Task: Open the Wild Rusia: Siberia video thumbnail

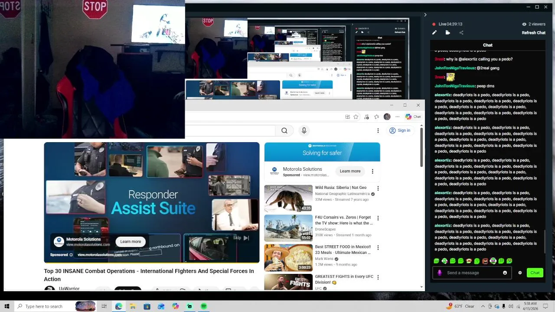Action: point(288,198)
